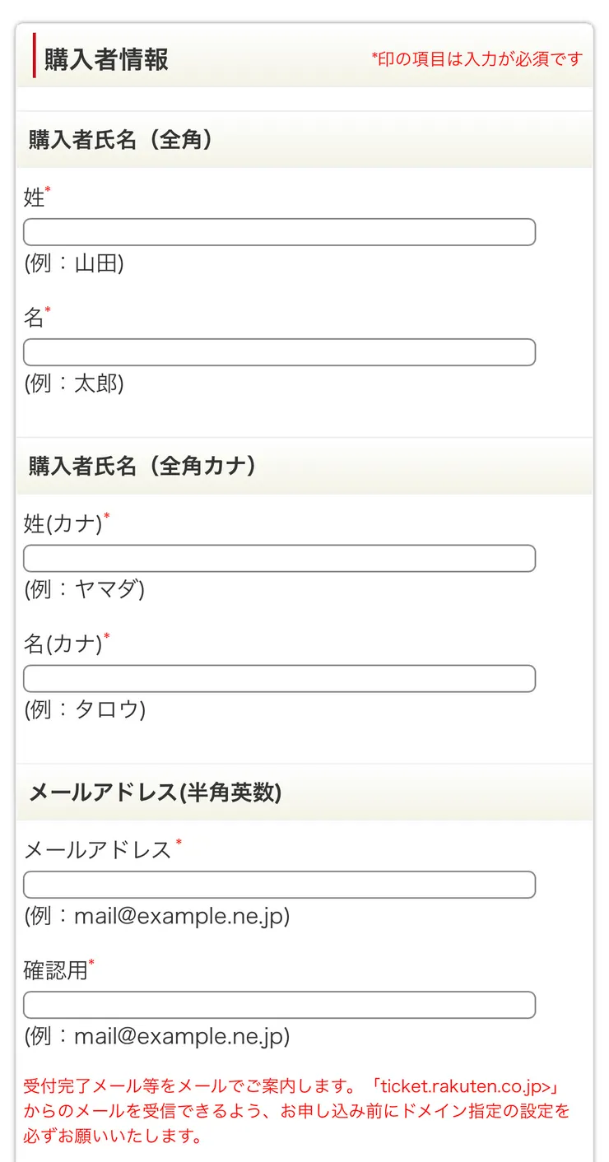The width and height of the screenshot is (609, 1162).
Task: Click the メールアドレス(半角英数) section header
Action: pyautogui.click(x=155, y=792)
